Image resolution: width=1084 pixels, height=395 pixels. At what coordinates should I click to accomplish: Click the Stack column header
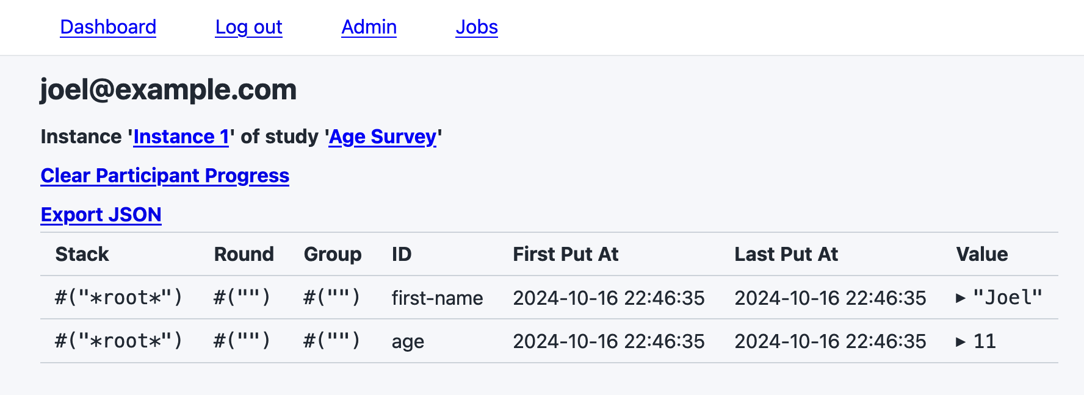82,254
